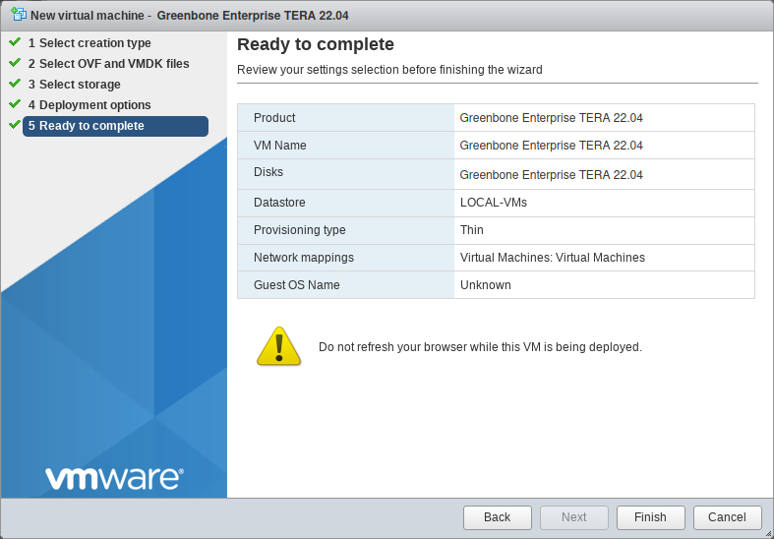Click green checkmark beside Ready to complete
The image size is (774, 539).
pyautogui.click(x=15, y=125)
